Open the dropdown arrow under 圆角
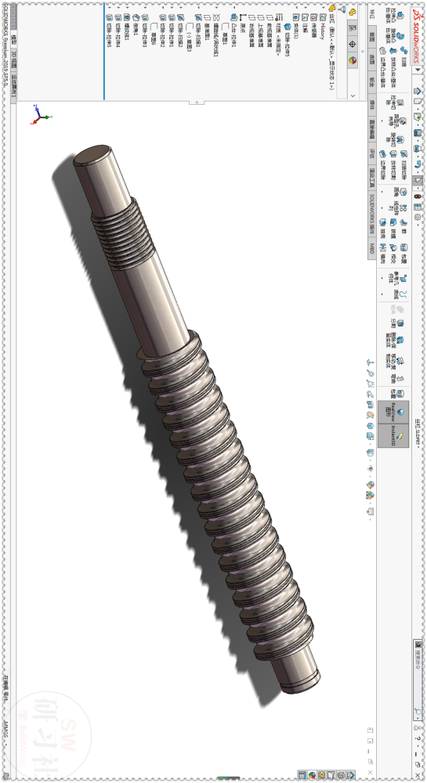The image size is (427, 783). (382, 191)
